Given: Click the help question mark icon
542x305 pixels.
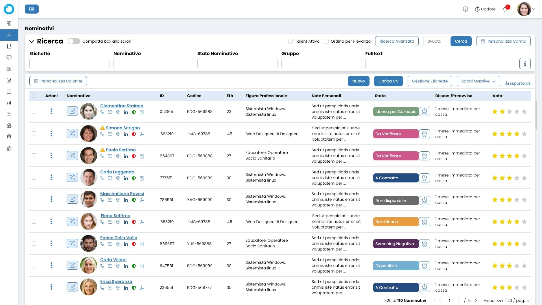Looking at the screenshot, I should [465, 9].
